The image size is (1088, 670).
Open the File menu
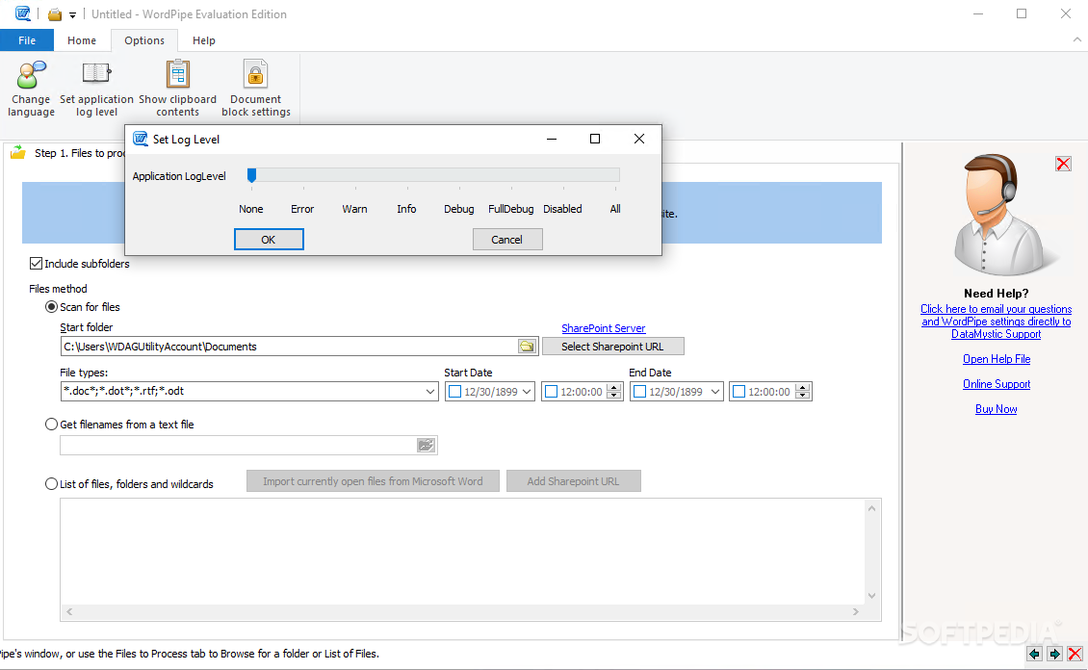click(x=27, y=40)
